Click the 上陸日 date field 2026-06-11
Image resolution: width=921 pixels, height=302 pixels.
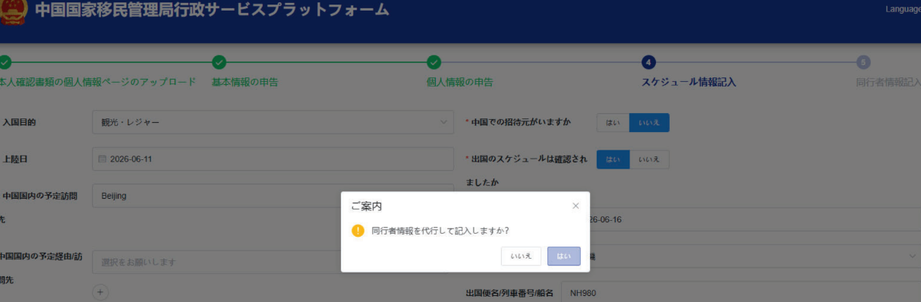click(273, 159)
